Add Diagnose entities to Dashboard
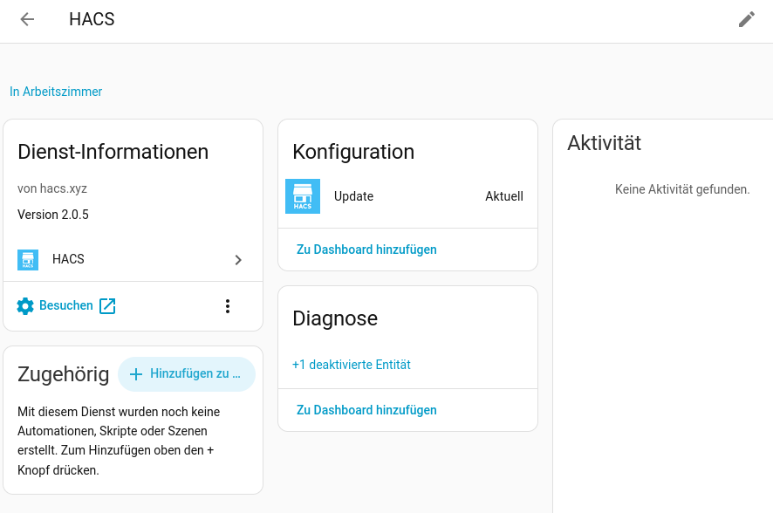This screenshot has width=773, height=513. click(366, 410)
